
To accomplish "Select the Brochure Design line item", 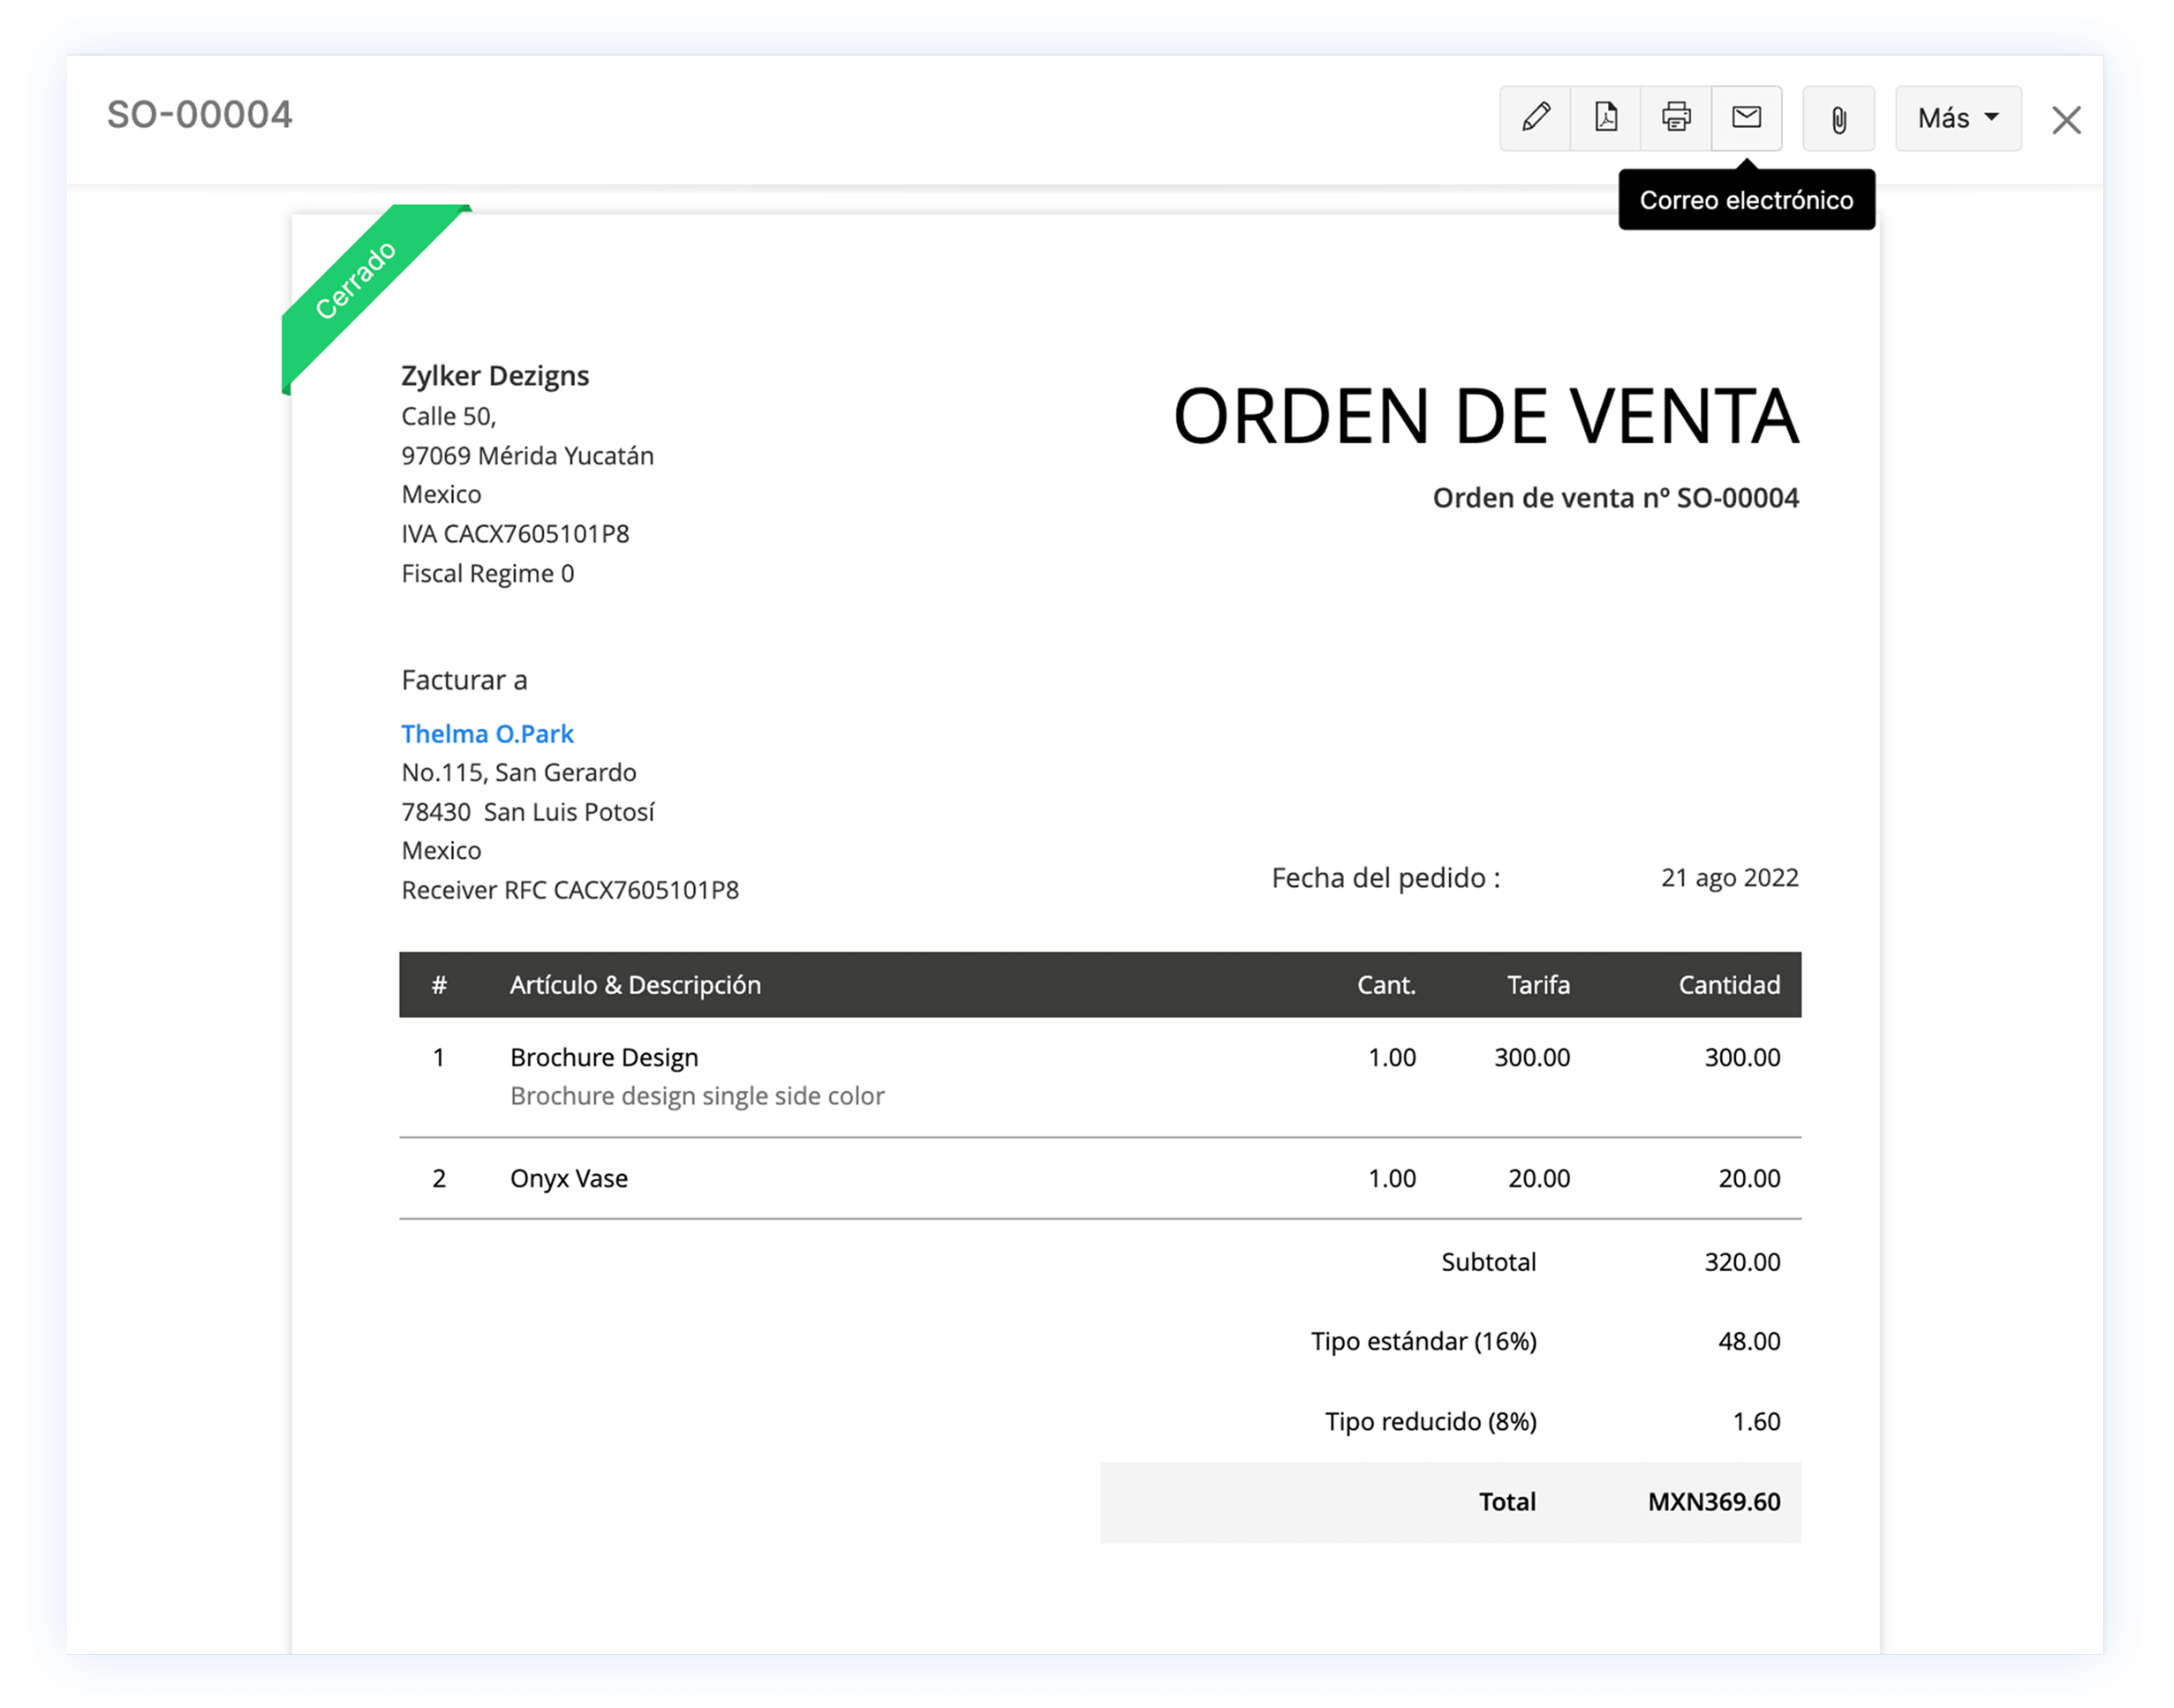I will pos(603,1057).
